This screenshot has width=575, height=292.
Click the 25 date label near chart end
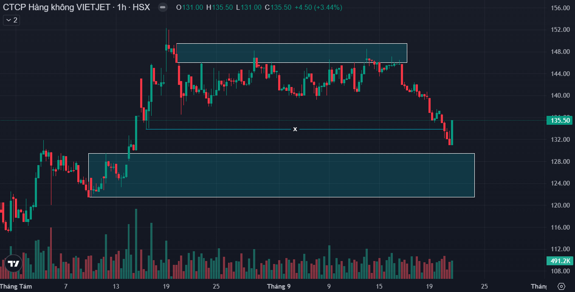coord(485,286)
